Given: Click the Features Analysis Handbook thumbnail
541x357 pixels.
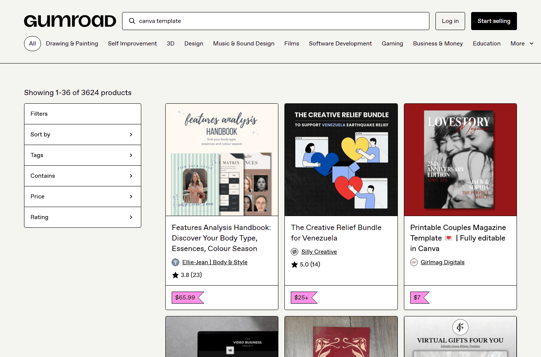Looking at the screenshot, I should [x=222, y=160].
